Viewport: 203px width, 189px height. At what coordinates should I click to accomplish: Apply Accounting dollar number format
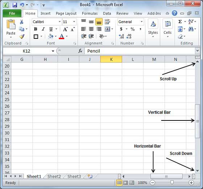(x=121, y=29)
